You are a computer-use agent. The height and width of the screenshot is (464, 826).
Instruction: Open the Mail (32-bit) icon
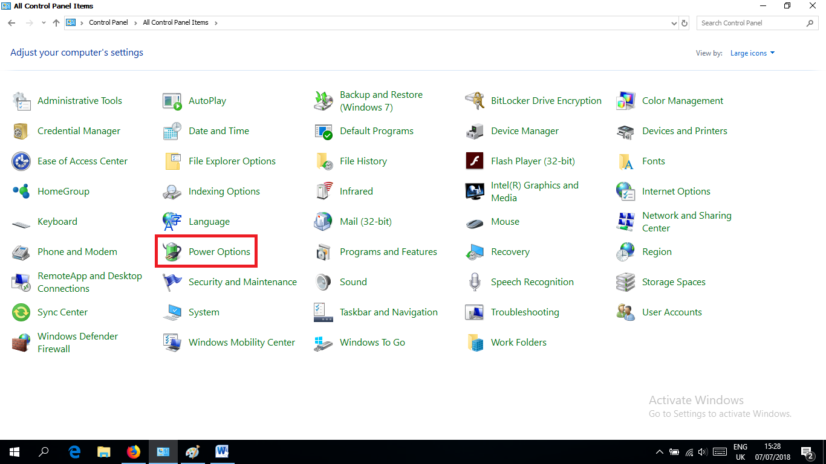(324, 222)
